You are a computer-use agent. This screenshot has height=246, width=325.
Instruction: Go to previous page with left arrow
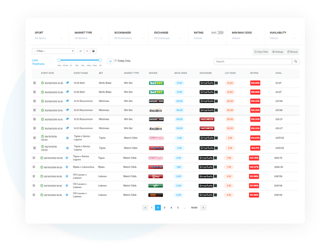[145, 208]
